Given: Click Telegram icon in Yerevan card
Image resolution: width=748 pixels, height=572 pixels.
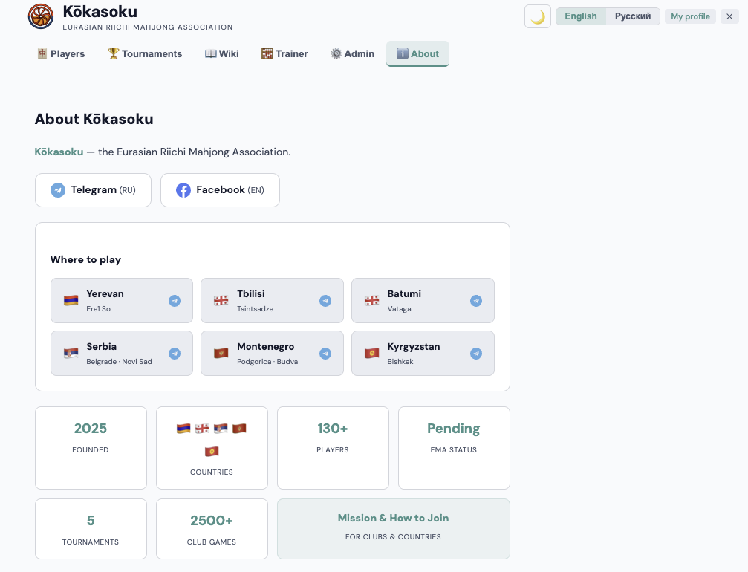Looking at the screenshot, I should (x=175, y=301).
